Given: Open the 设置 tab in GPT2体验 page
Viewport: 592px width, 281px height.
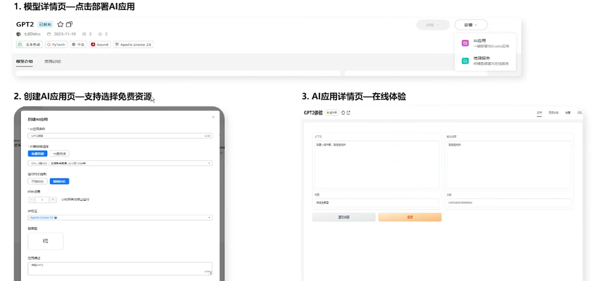Looking at the screenshot, I should [568, 113].
